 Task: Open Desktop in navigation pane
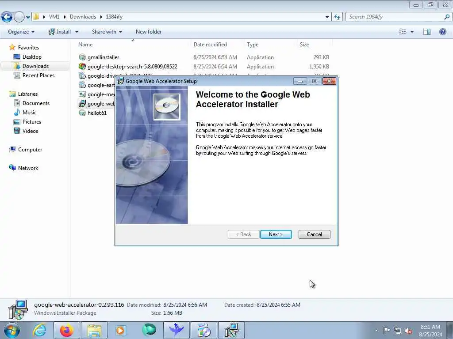(x=32, y=57)
